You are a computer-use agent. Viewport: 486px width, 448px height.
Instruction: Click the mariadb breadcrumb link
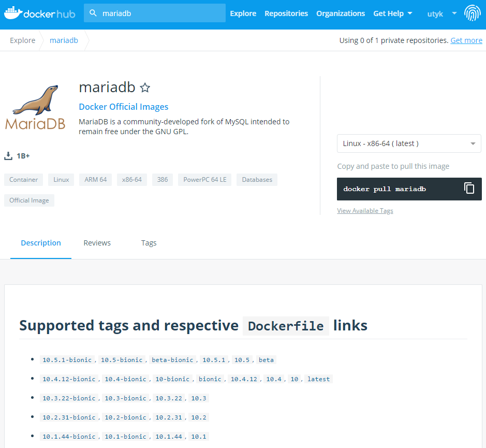(64, 40)
